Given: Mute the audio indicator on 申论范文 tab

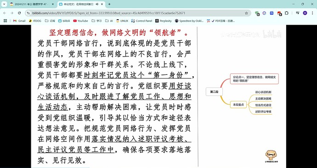Looking at the screenshot, I should (97, 4).
